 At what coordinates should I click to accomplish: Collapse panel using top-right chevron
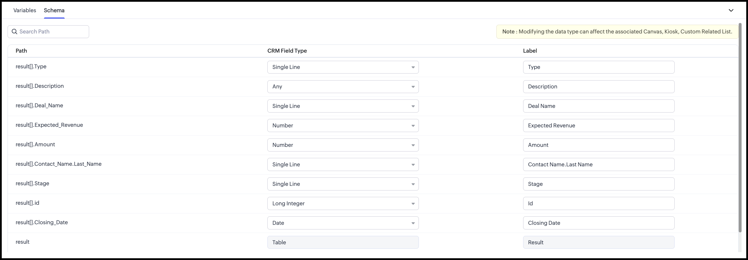[x=731, y=10]
